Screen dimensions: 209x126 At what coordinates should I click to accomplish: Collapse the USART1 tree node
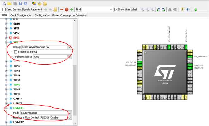tap(6, 108)
